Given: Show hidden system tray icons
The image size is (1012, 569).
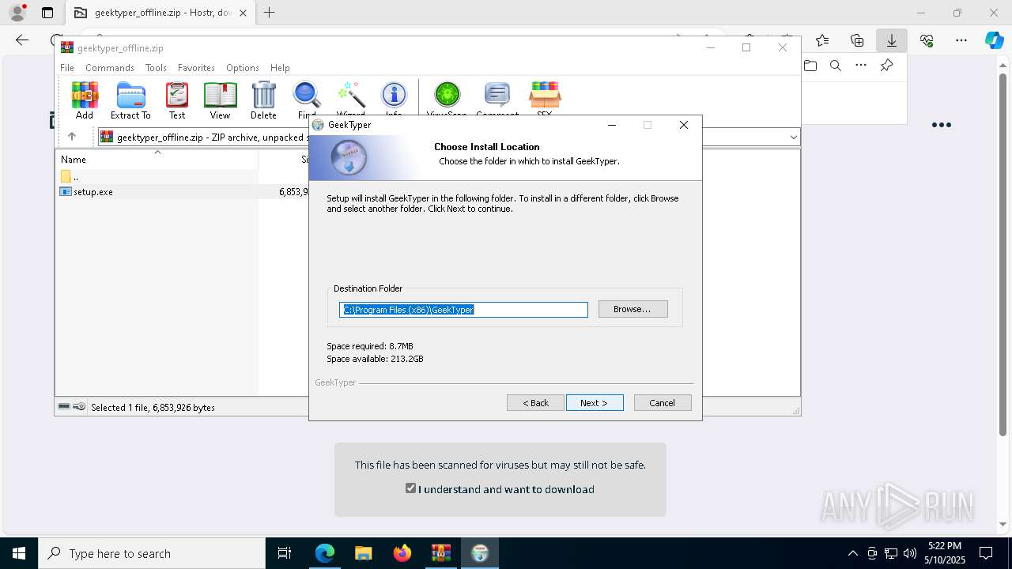Looking at the screenshot, I should click(852, 553).
